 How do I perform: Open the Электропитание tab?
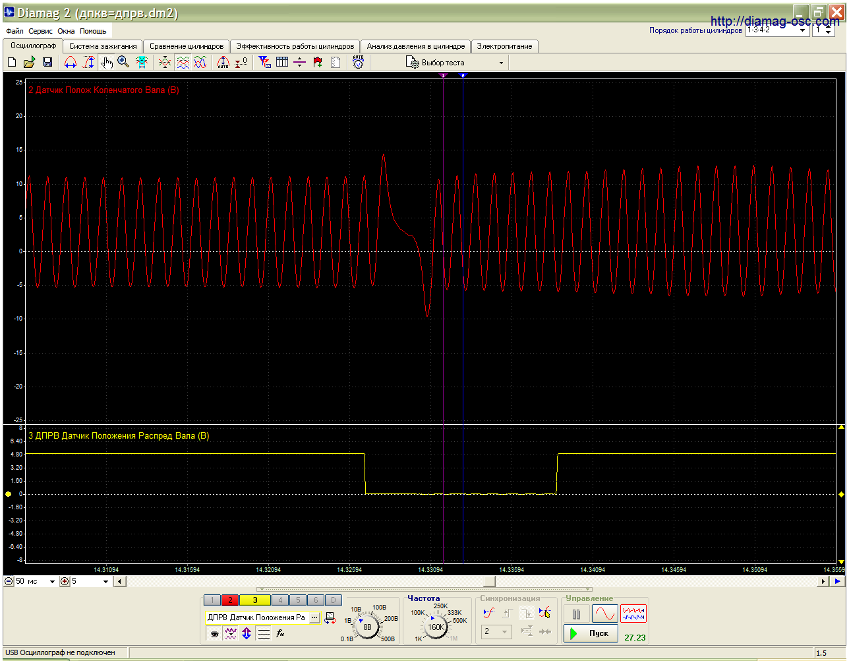504,46
